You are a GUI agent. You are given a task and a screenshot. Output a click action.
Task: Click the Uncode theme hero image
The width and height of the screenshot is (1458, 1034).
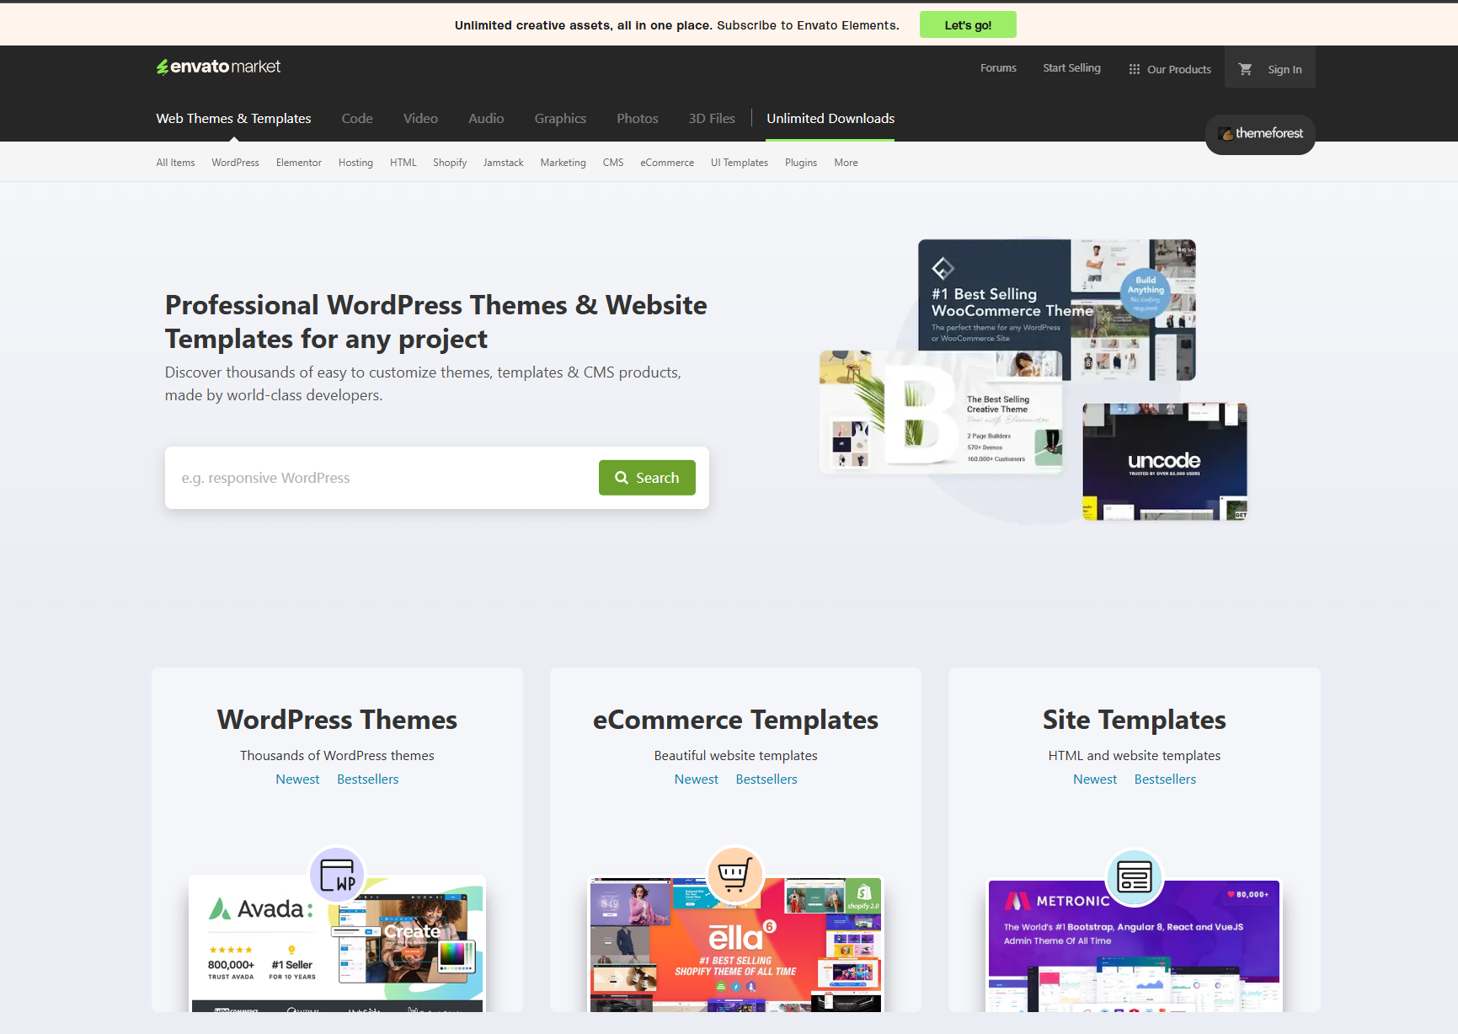[x=1165, y=462]
